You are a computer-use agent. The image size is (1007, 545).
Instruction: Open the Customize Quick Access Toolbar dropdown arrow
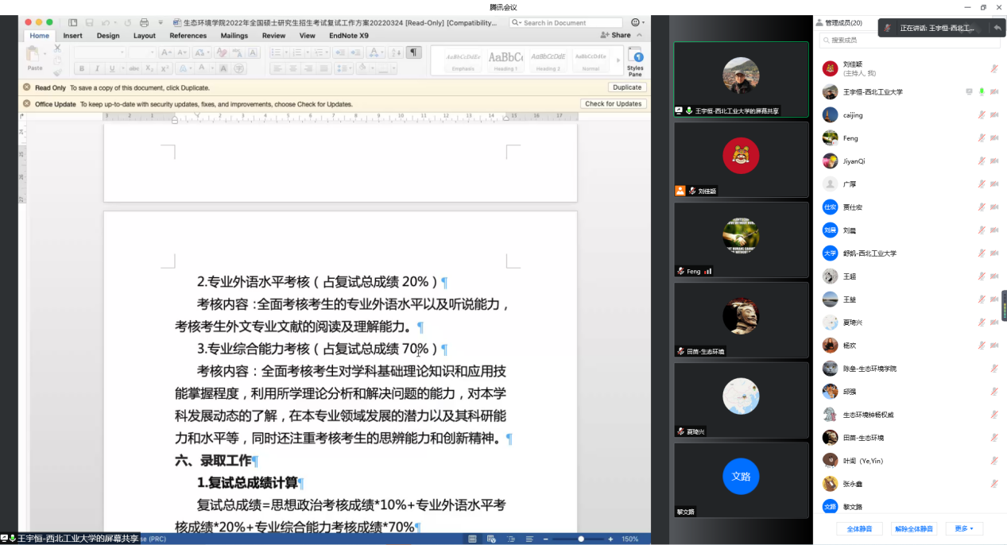click(x=161, y=23)
